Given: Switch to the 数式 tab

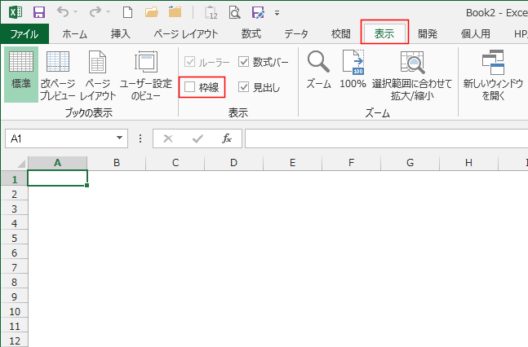Looking at the screenshot, I should pos(251,33).
